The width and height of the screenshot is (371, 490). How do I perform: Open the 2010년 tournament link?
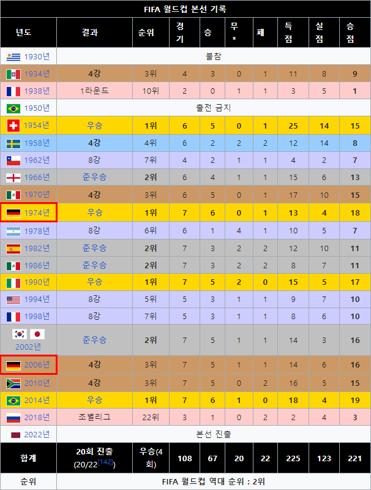click(37, 383)
